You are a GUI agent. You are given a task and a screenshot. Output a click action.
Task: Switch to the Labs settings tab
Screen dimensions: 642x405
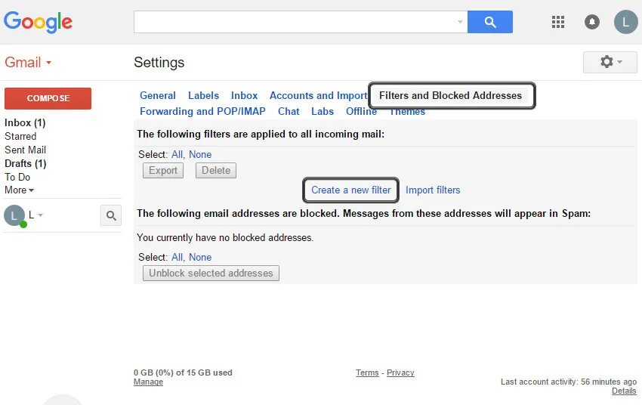[x=323, y=111]
